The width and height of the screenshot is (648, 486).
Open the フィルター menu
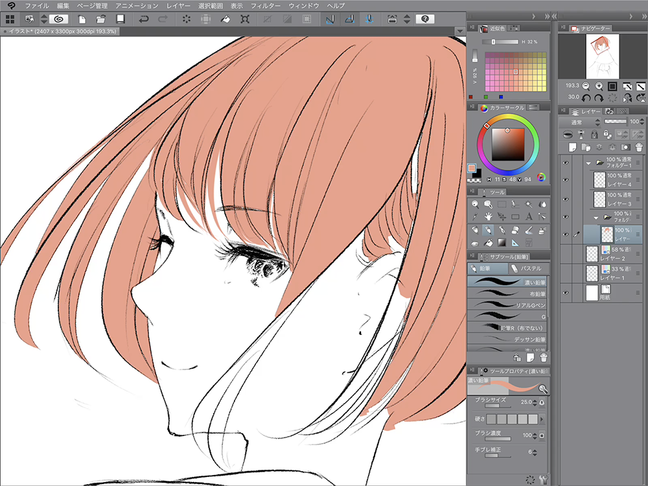[266, 6]
